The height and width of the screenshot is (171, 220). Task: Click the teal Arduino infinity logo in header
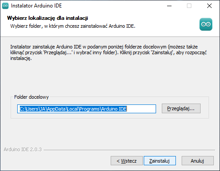point(206,24)
